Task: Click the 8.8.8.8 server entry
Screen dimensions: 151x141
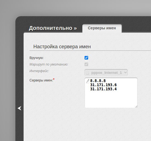Action: (x=98, y=81)
